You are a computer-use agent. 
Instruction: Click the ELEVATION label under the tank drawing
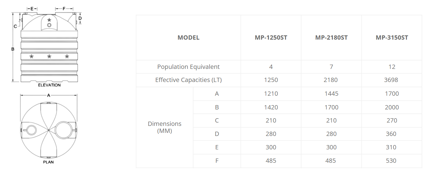(49, 85)
